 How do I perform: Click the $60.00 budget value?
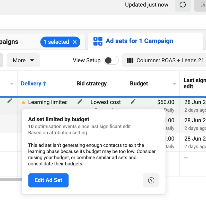(166, 102)
